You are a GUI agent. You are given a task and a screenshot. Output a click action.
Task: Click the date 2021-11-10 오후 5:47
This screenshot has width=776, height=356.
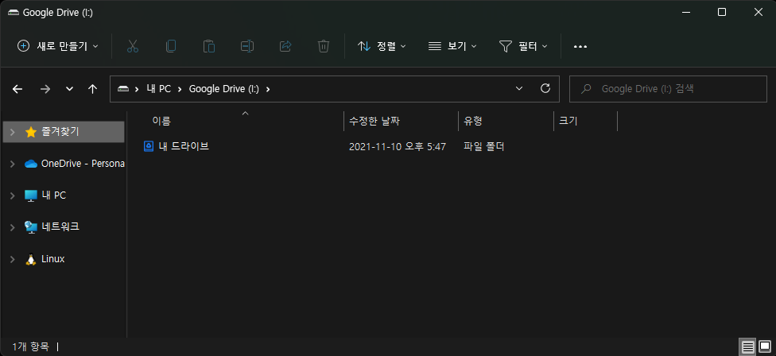click(398, 146)
